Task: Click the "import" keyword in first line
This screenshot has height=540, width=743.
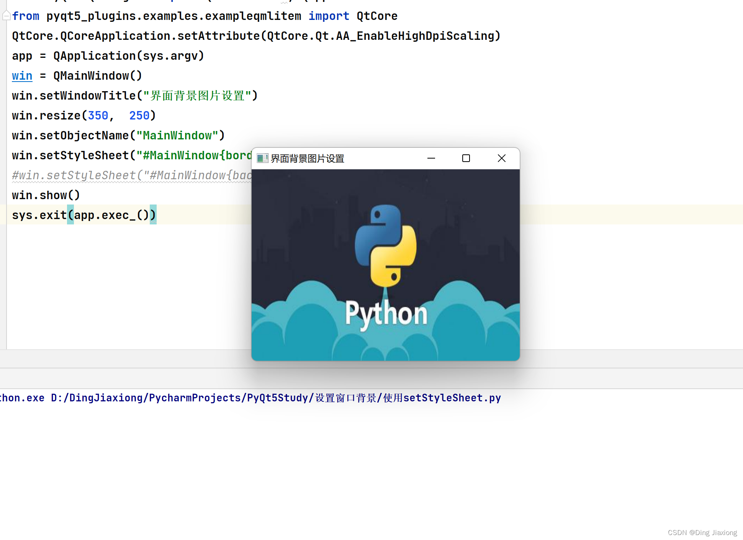Action: [329, 16]
